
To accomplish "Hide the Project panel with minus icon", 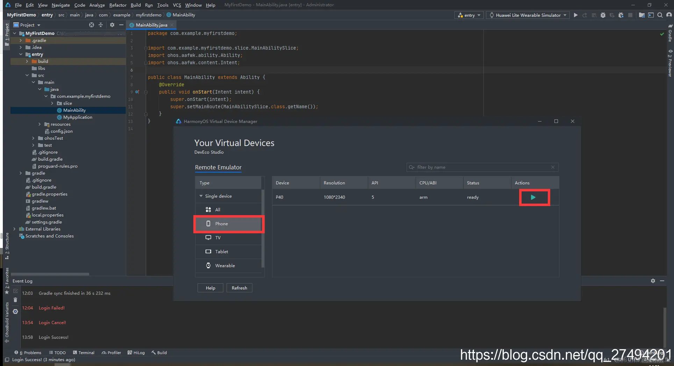I will [x=121, y=25].
